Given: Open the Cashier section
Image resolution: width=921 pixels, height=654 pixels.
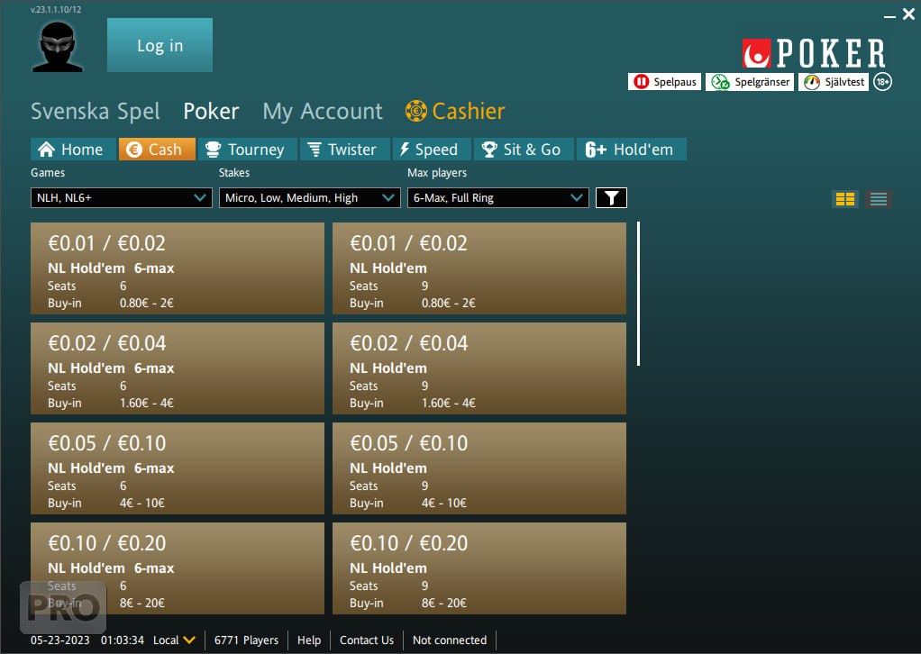Looking at the screenshot, I should tap(455, 111).
